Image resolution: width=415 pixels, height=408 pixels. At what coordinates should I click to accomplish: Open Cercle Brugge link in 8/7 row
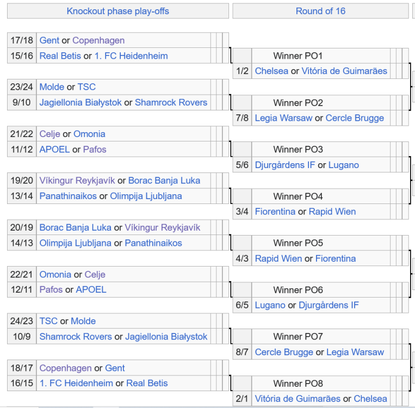[284, 352]
